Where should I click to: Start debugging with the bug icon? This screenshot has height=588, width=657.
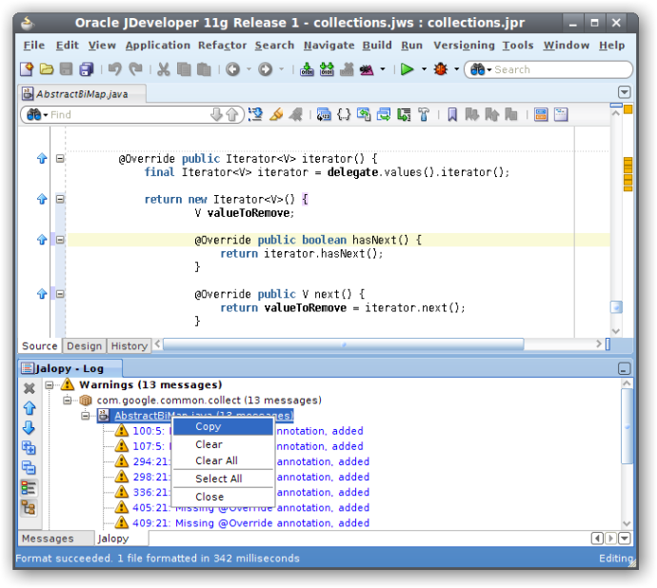(440, 69)
